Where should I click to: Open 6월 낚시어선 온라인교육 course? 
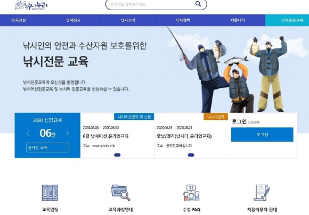click(x=106, y=136)
